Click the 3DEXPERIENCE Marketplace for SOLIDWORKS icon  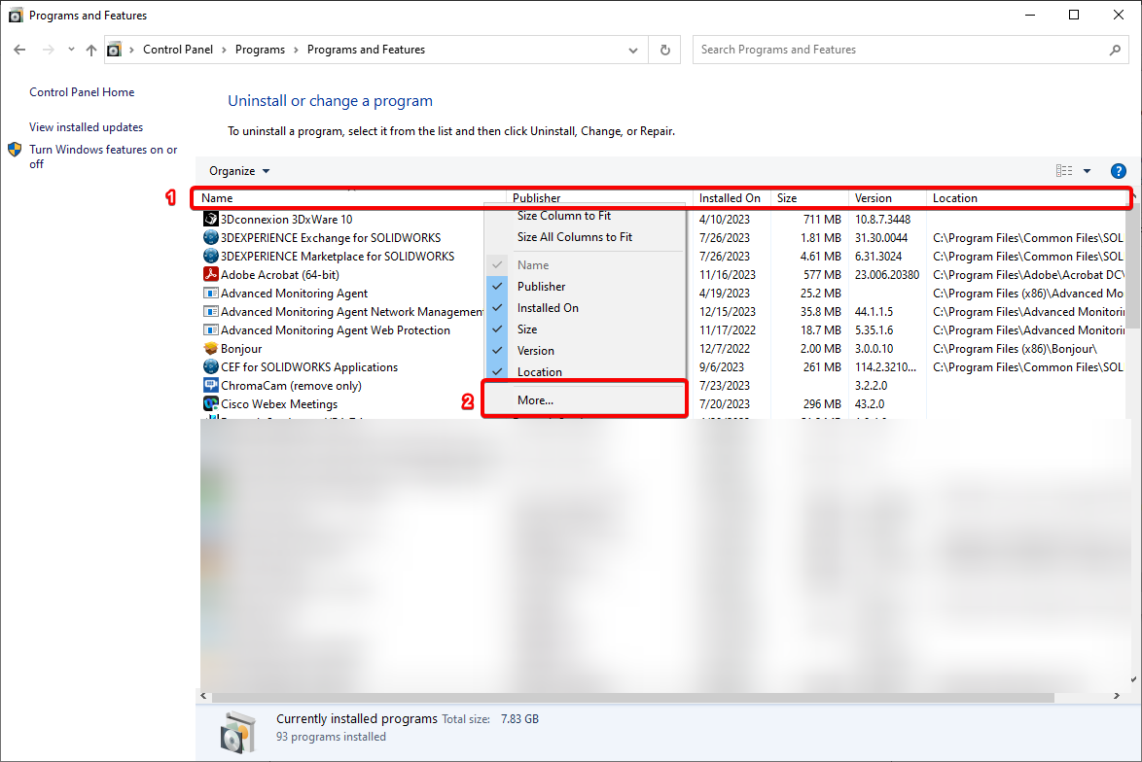[x=210, y=257]
